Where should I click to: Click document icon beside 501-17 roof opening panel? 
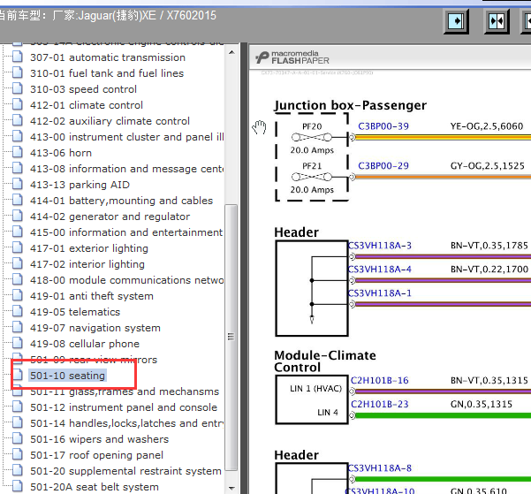tap(18, 455)
